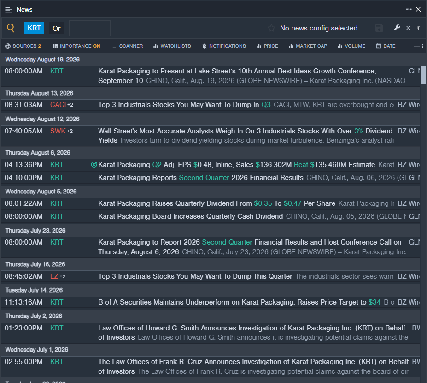Click the empty search input box
Viewport: 427px width, 383px height.
tap(90, 28)
